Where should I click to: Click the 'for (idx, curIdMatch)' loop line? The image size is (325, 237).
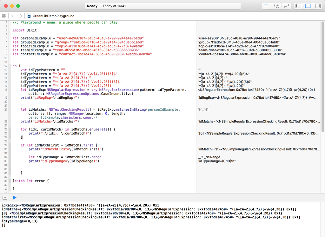68,129
